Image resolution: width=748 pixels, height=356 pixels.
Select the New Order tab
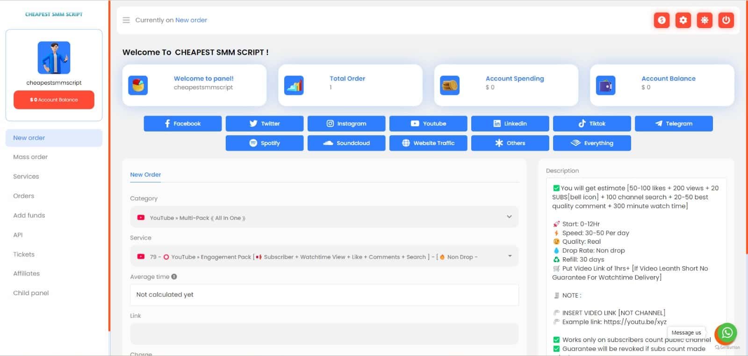145,175
